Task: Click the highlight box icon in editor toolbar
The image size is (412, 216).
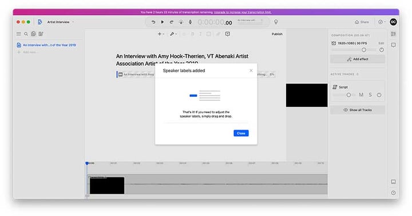Action: pyautogui.click(x=209, y=34)
